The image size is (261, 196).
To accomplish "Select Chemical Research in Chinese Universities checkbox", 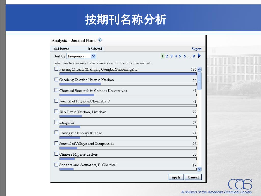I will [56, 90].
